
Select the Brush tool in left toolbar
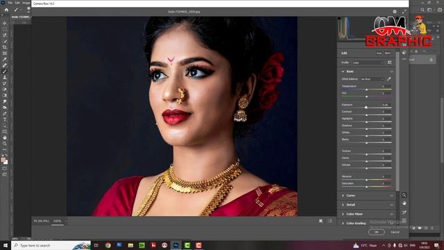coord(5,71)
